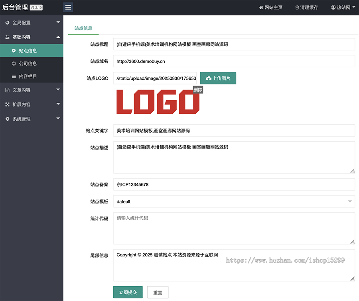Viewport: 359px width, 301px height.
Task: Click the 站点标题 label
Action: (x=99, y=44)
